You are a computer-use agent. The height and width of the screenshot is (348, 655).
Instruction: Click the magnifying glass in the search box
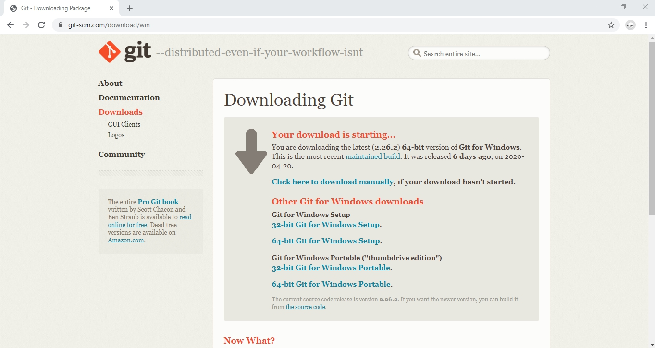tap(418, 53)
